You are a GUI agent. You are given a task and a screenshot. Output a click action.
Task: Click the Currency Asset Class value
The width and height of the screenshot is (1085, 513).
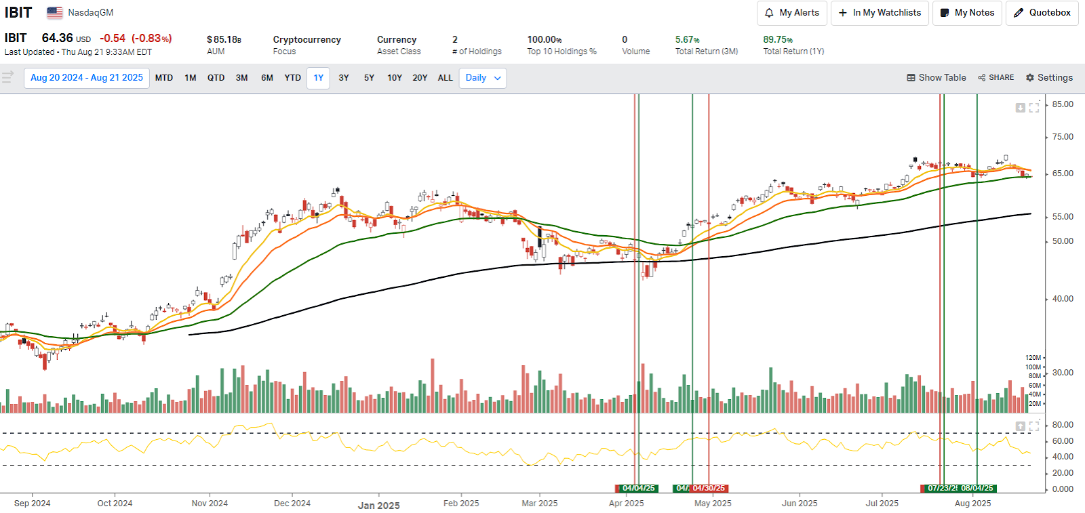tap(397, 40)
